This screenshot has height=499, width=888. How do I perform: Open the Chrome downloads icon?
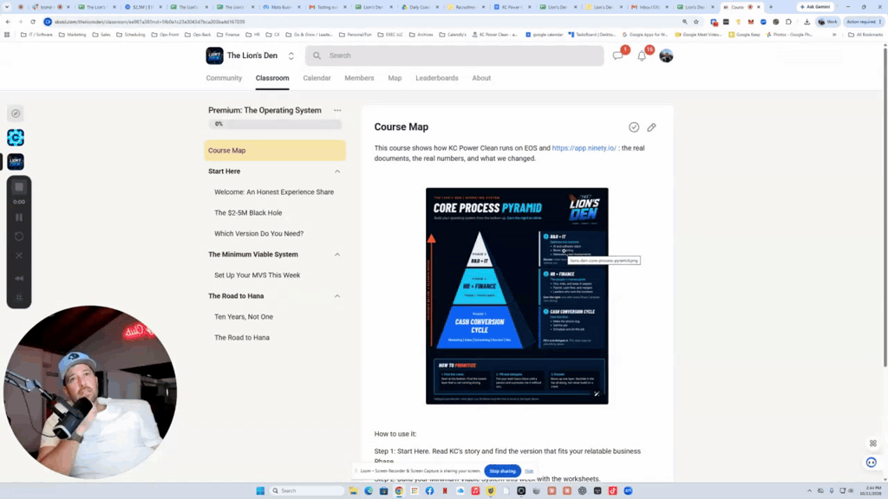click(x=806, y=22)
